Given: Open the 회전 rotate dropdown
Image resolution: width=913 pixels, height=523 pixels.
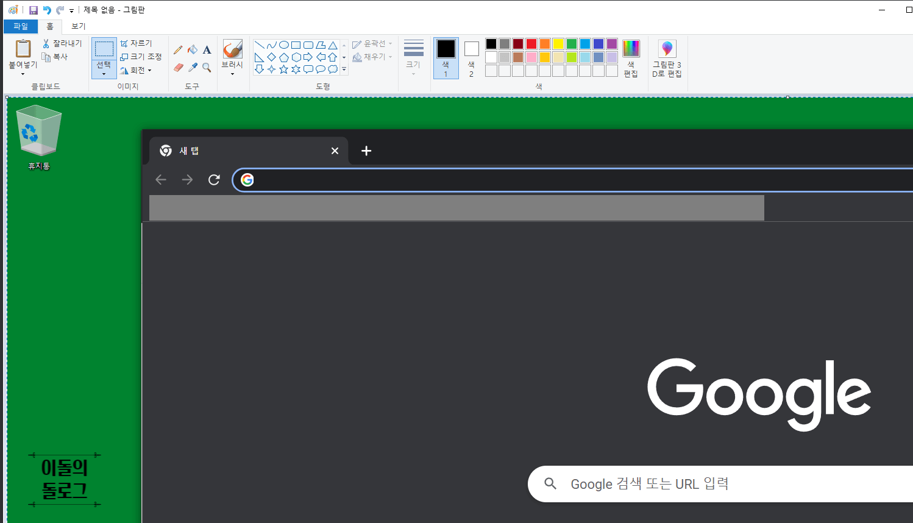Looking at the screenshot, I should pyautogui.click(x=136, y=70).
